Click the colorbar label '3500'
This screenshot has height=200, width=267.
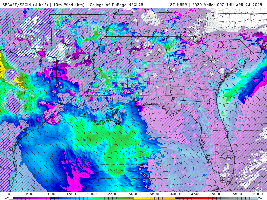click(x=154, y=194)
